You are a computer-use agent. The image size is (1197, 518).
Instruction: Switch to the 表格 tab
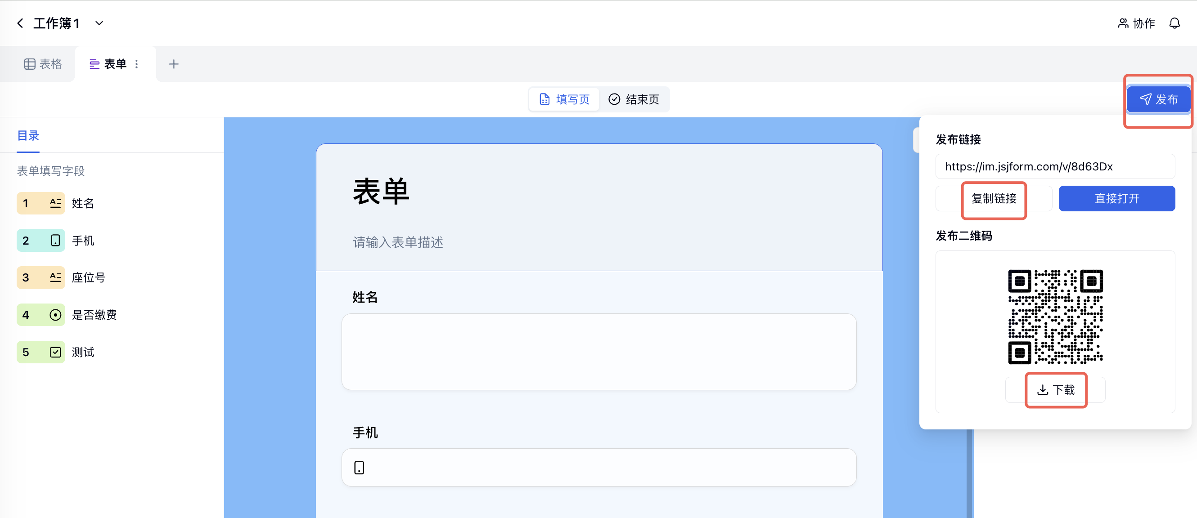pos(43,64)
